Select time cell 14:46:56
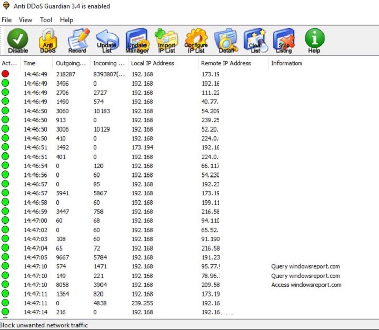This screenshot has height=330, width=379. click(x=35, y=175)
